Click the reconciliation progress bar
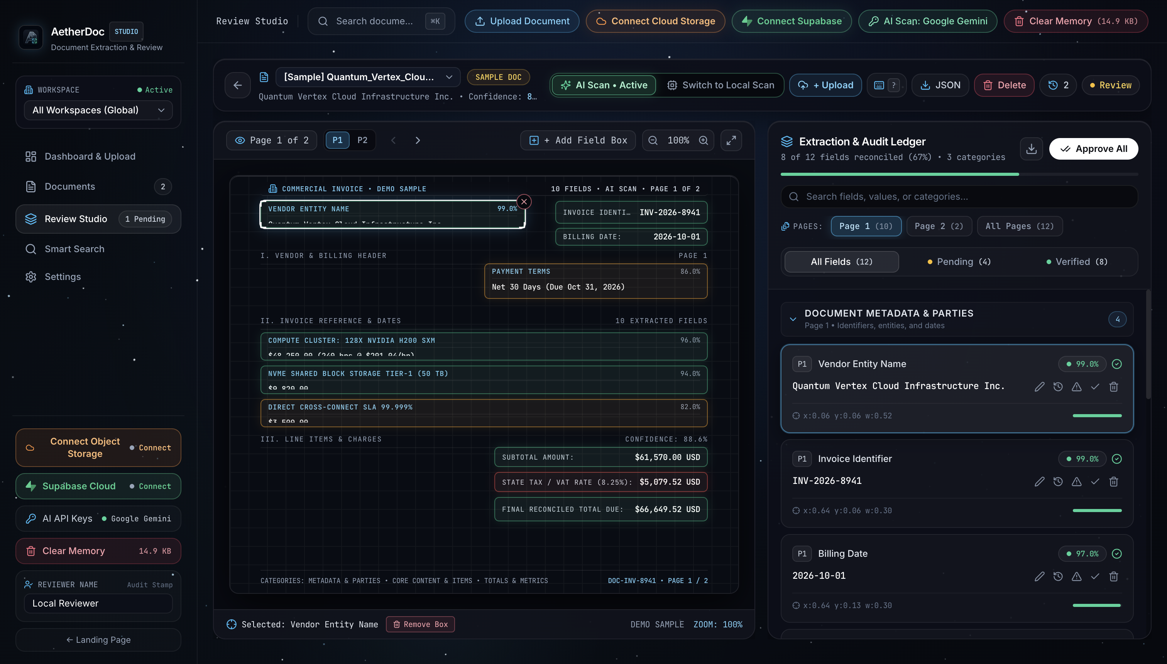This screenshot has width=1167, height=664. pos(959,174)
